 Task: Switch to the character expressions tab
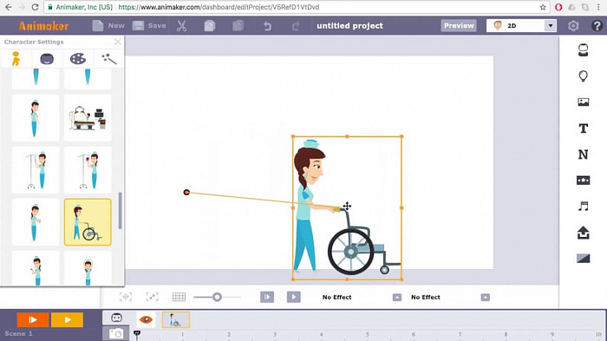coord(47,59)
